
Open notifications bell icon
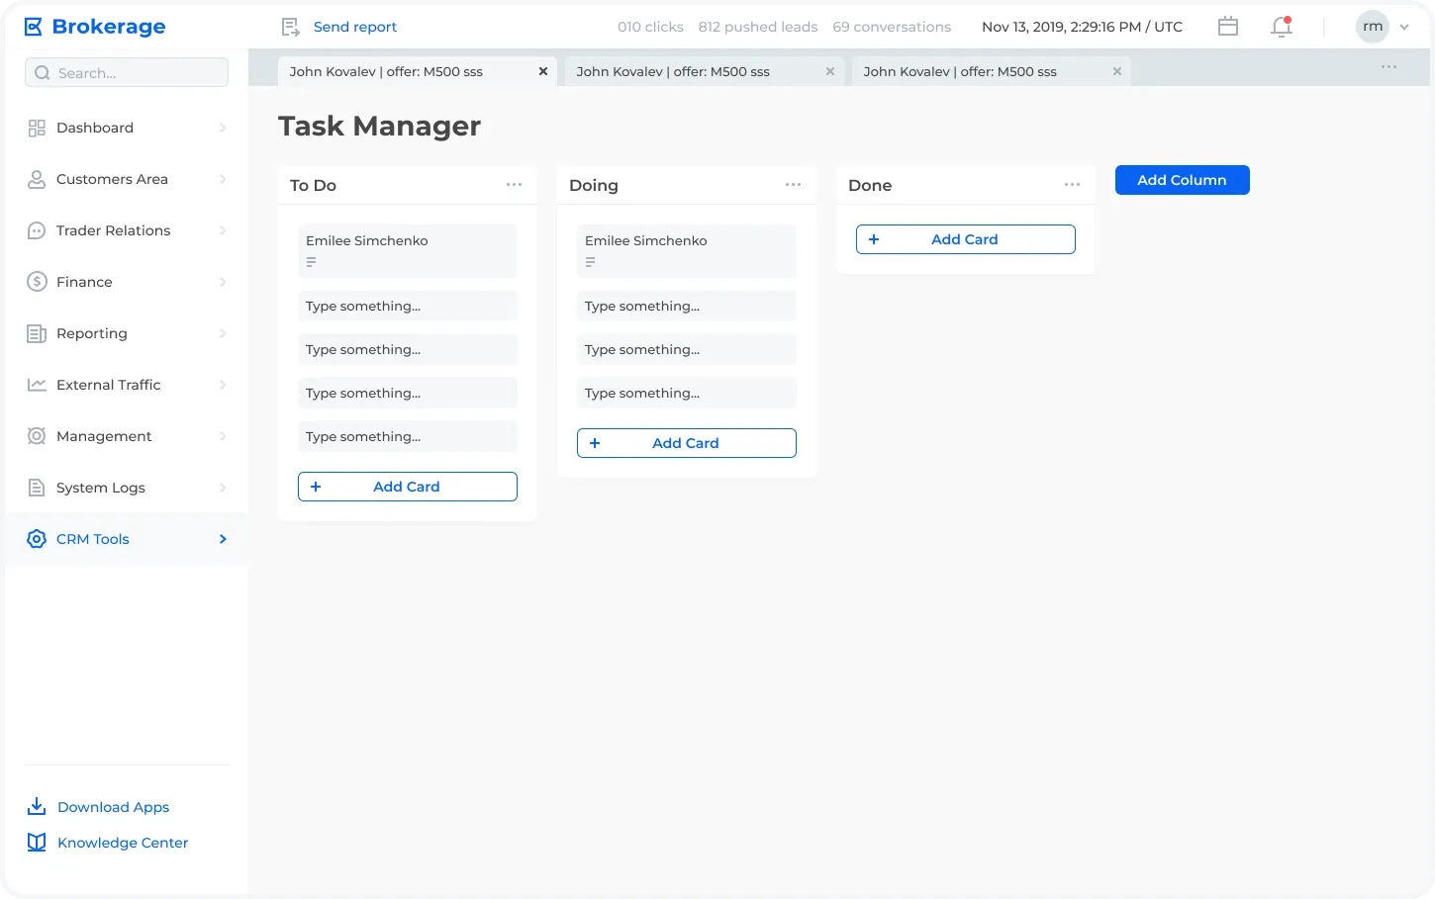click(x=1282, y=27)
